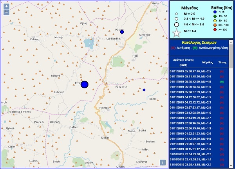Viewport: 235px width, 169px height.
Task: Click the large earthquake marker near Roshanj
Action: point(85,84)
